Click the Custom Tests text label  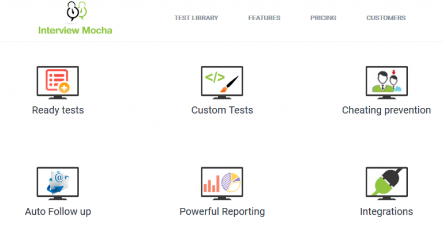222,110
